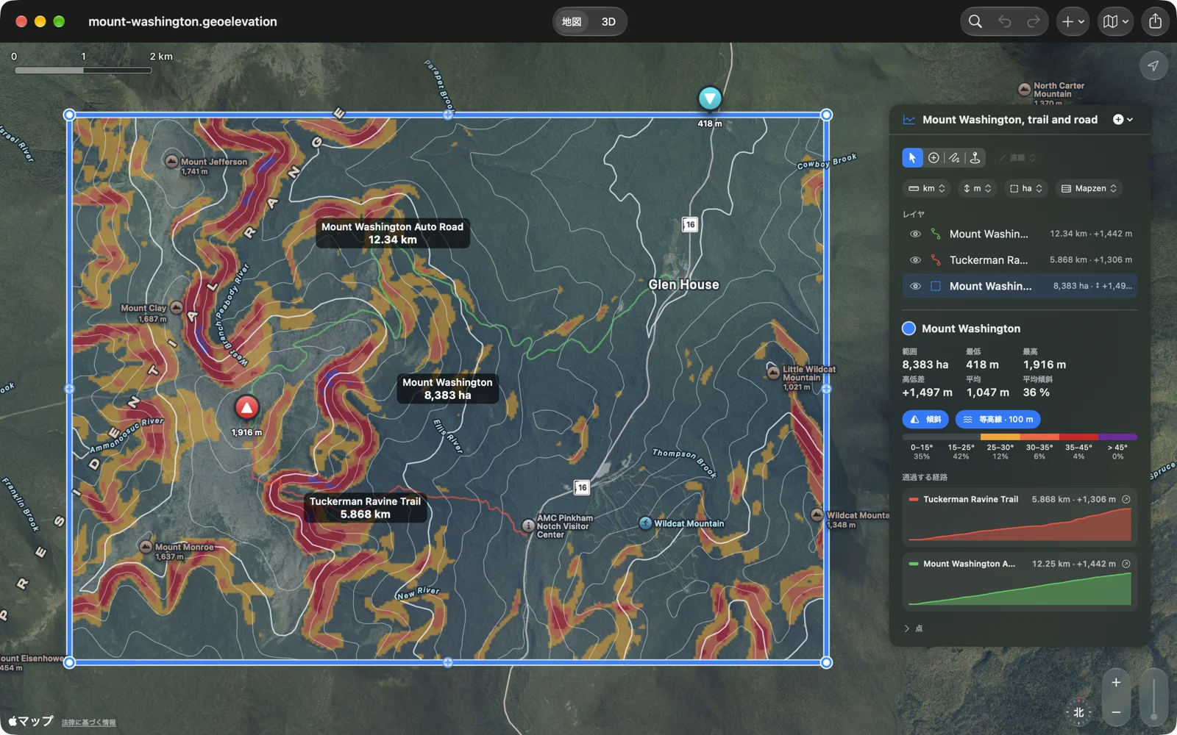Open the map mode dropdown in toolbar
The width and height of the screenshot is (1177, 735).
tap(1115, 21)
